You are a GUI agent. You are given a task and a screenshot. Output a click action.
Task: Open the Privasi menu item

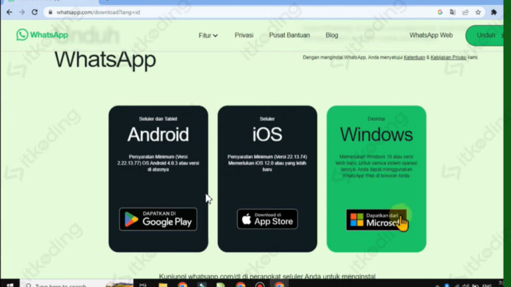click(x=244, y=35)
